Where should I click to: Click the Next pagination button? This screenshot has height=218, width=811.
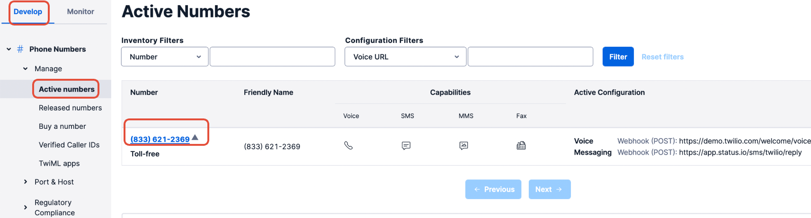[x=549, y=189]
